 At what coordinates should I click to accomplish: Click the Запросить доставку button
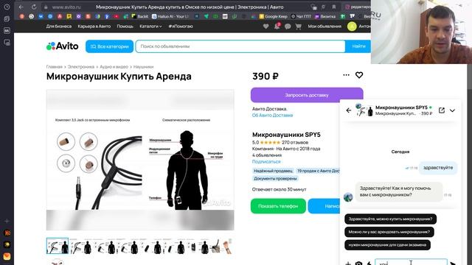coord(307,95)
